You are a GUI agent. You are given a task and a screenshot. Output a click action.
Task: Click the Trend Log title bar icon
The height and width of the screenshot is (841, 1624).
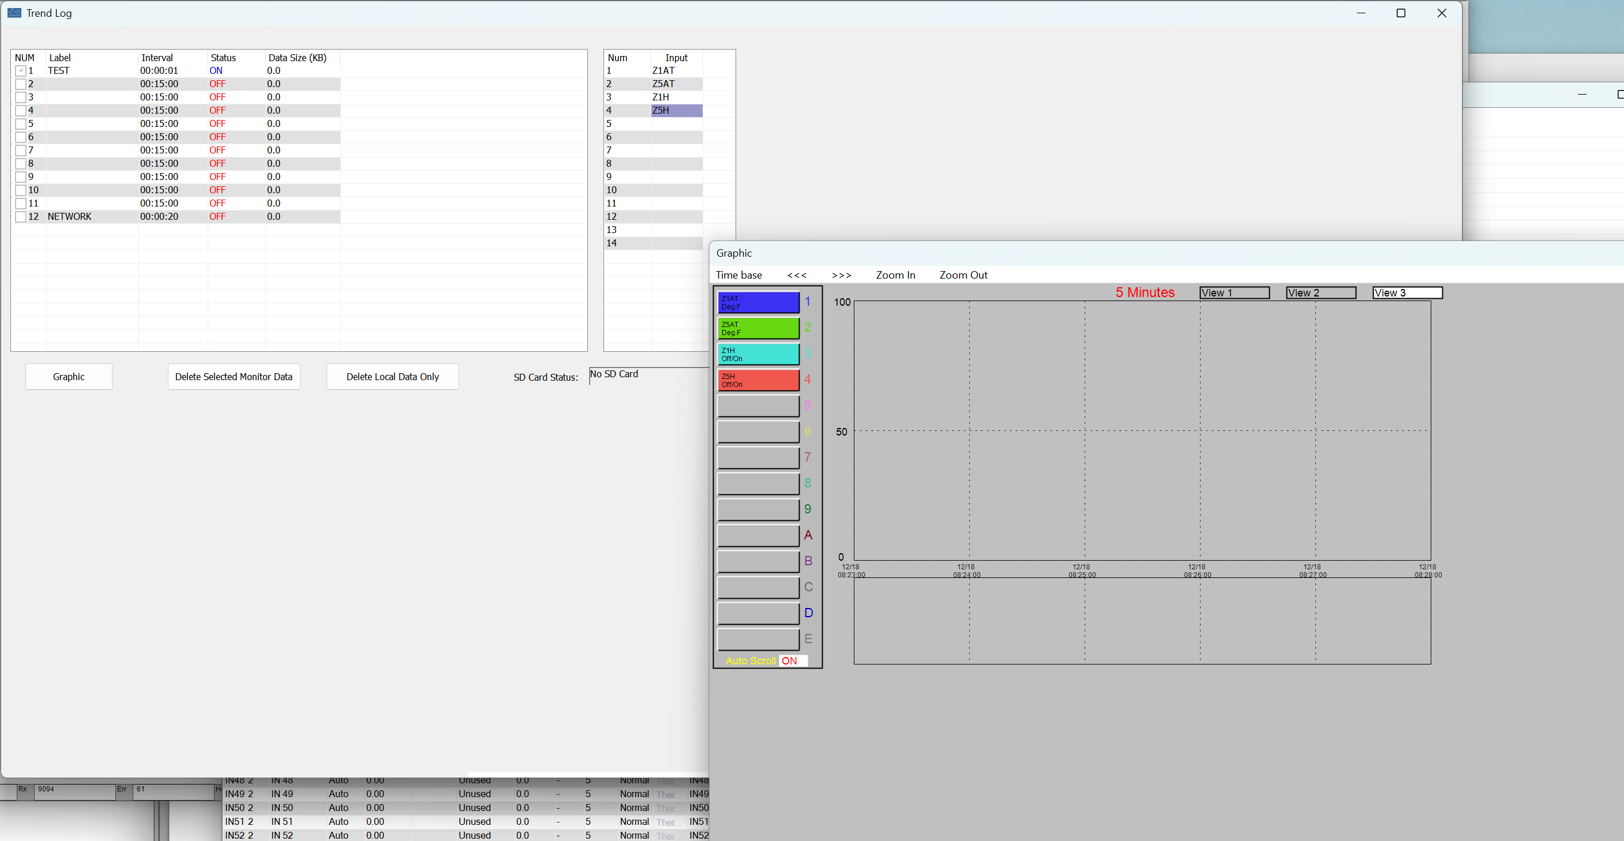[14, 13]
